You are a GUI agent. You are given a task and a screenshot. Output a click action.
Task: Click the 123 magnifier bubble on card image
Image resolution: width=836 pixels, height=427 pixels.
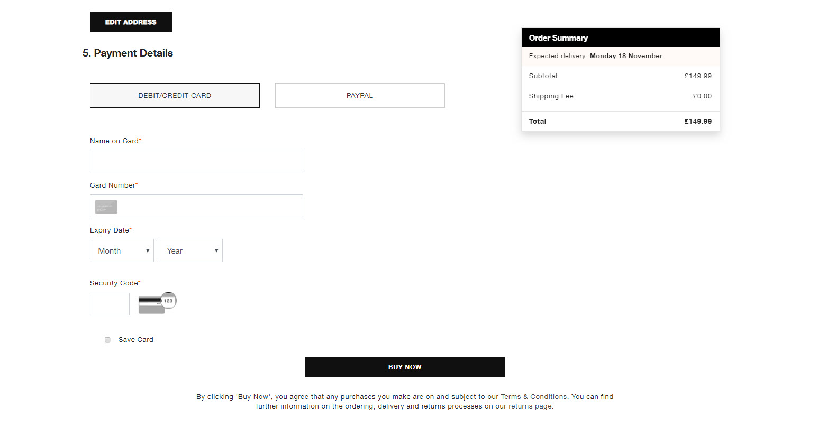click(168, 300)
